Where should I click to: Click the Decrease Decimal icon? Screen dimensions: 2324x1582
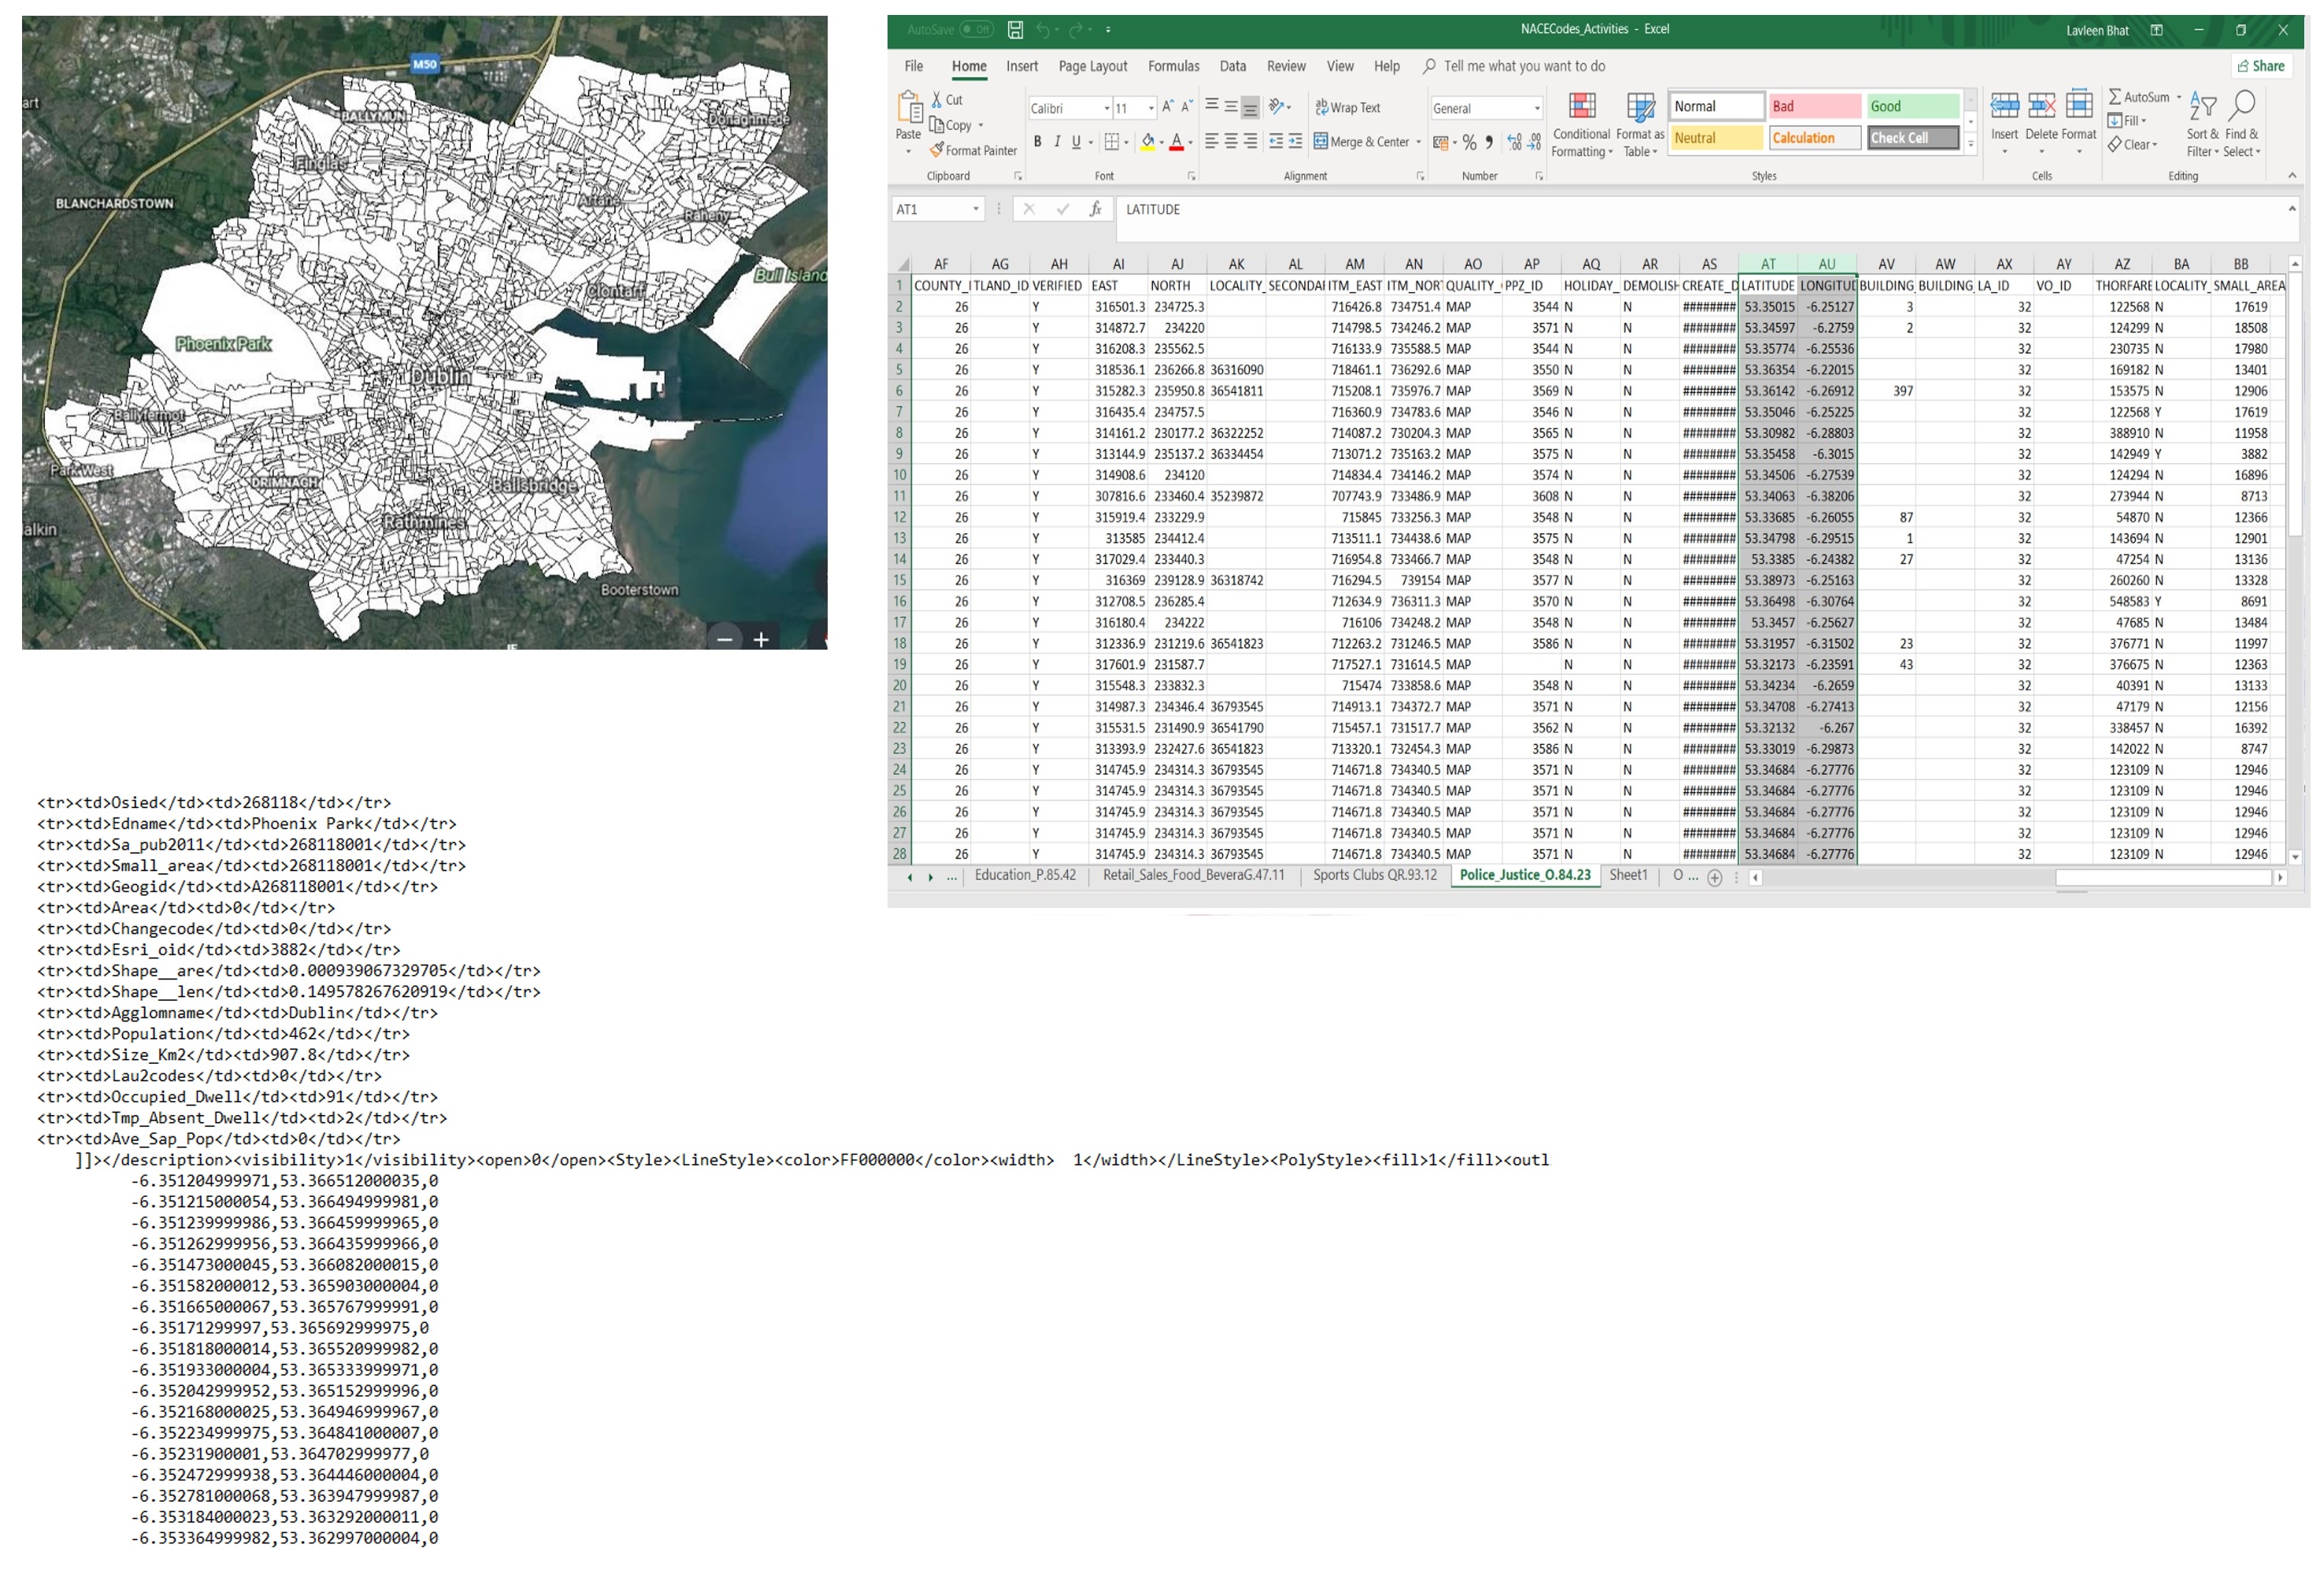(1534, 142)
